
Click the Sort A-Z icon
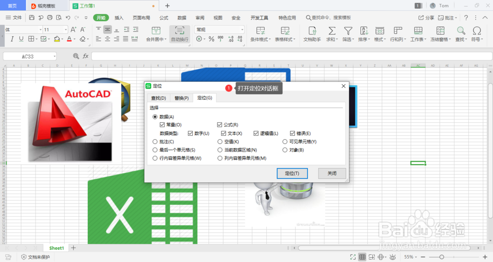pos(364,30)
